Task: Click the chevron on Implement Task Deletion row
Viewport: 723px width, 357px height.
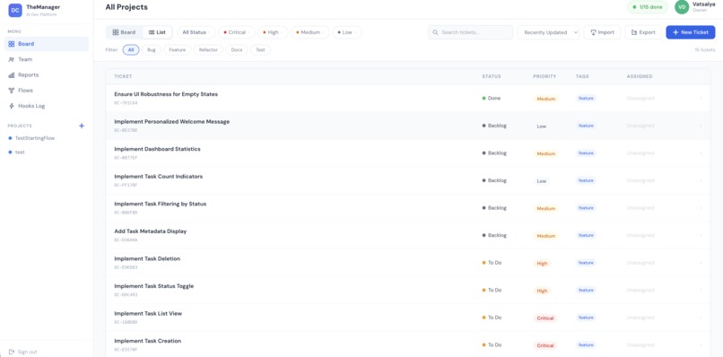Action: point(701,263)
